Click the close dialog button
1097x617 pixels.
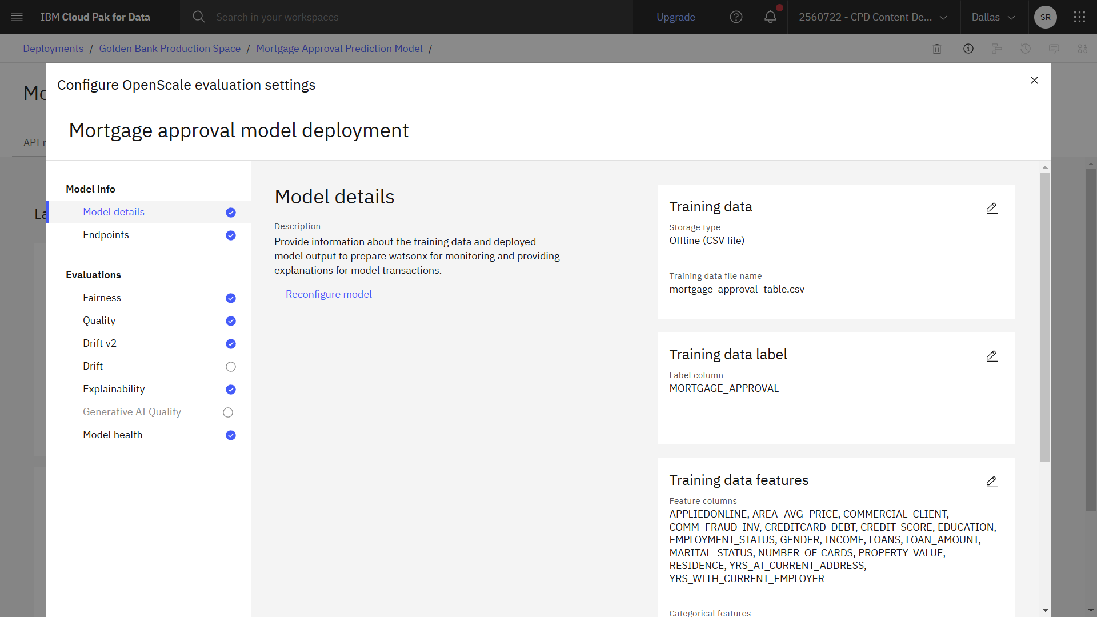[1034, 80]
